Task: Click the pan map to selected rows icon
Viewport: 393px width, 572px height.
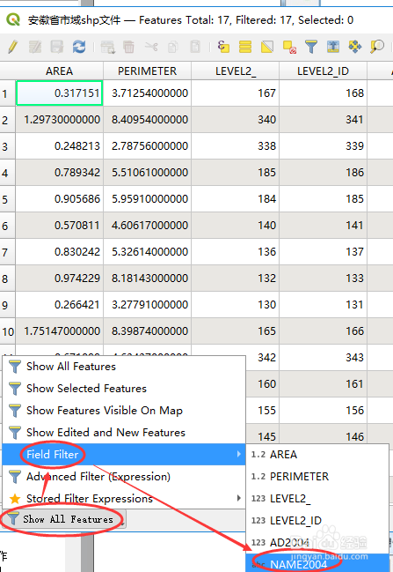Action: [x=355, y=47]
